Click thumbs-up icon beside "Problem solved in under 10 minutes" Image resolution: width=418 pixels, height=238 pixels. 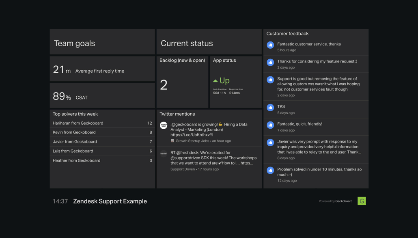point(270,170)
